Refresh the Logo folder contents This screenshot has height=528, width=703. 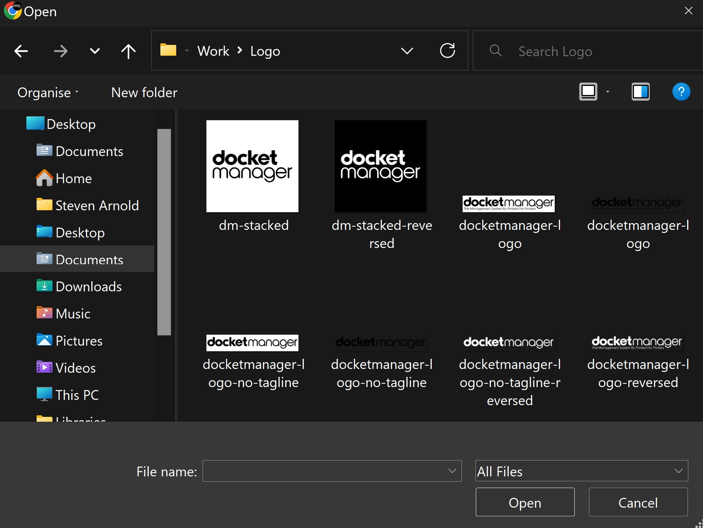[448, 51]
